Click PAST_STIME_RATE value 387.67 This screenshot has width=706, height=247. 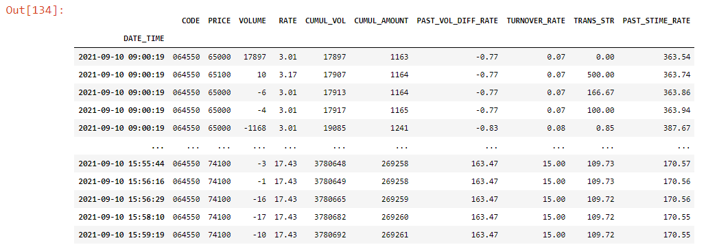(676, 128)
